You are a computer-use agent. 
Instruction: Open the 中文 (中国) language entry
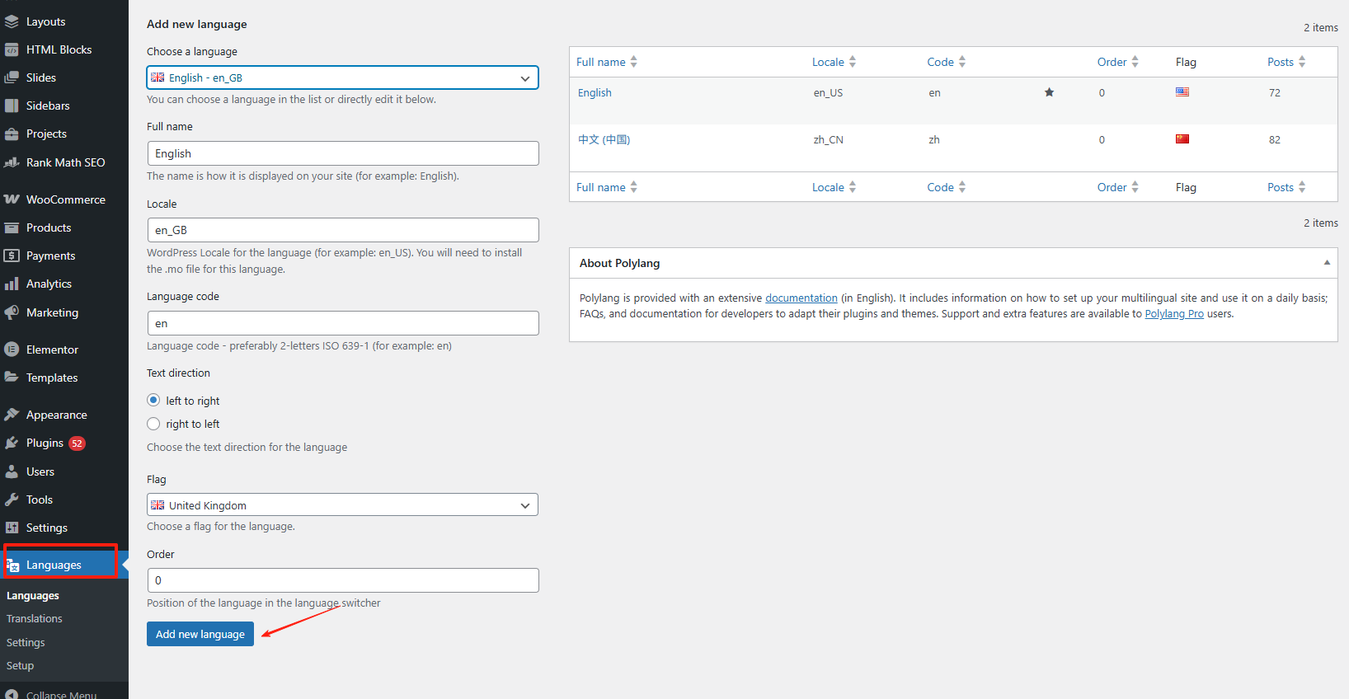coord(604,139)
